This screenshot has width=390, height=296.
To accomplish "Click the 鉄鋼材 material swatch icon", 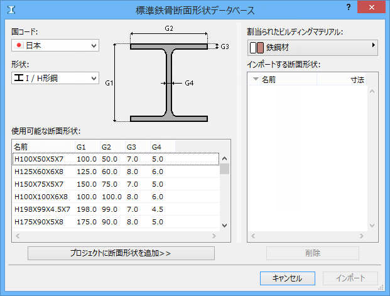I will point(257,48).
